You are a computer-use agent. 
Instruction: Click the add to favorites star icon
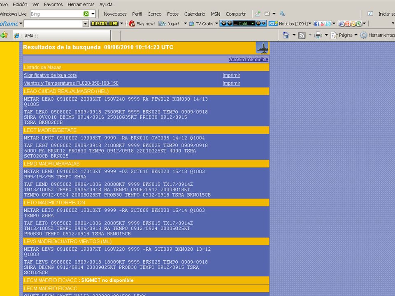pos(4,35)
